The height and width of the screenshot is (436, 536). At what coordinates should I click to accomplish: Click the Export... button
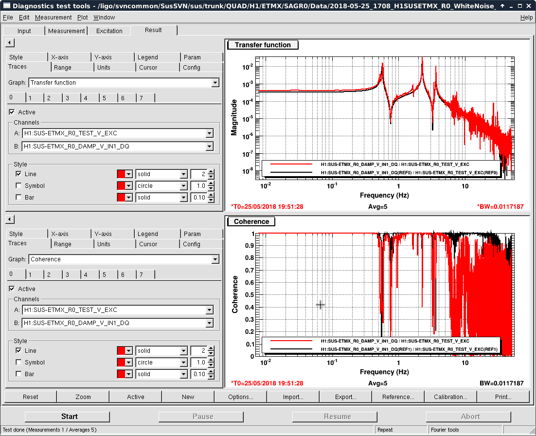click(345, 397)
